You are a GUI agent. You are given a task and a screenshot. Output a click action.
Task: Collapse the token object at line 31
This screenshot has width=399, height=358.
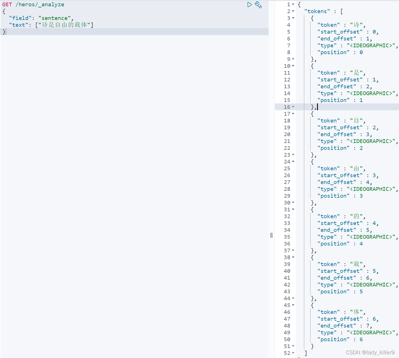click(x=293, y=209)
